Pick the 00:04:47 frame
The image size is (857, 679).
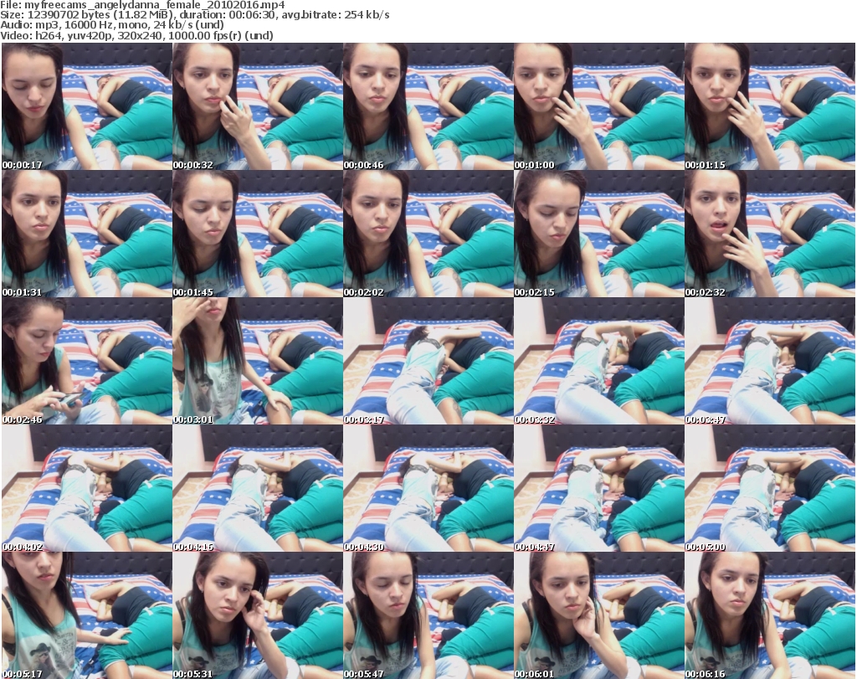[598, 488]
